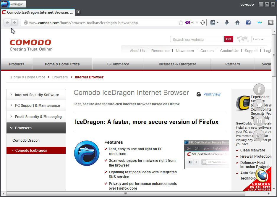This screenshot has width=277, height=197.
Task: Open the Products navigation menu
Action: click(x=17, y=64)
